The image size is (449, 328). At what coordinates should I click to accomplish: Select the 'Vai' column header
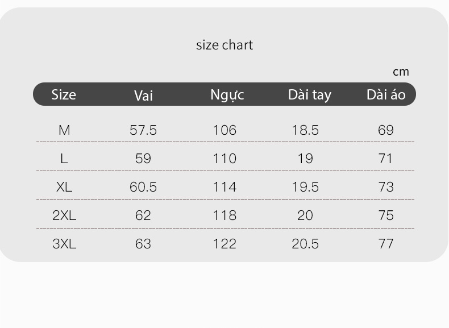[x=143, y=96]
